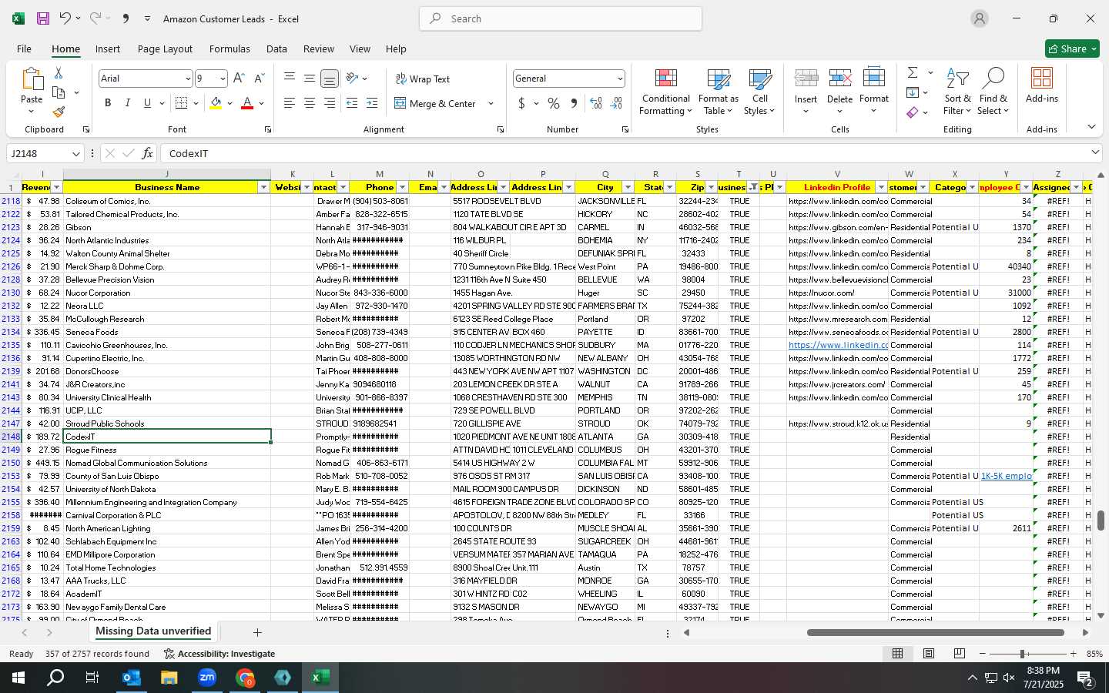Toggle underline formatting

click(x=147, y=103)
